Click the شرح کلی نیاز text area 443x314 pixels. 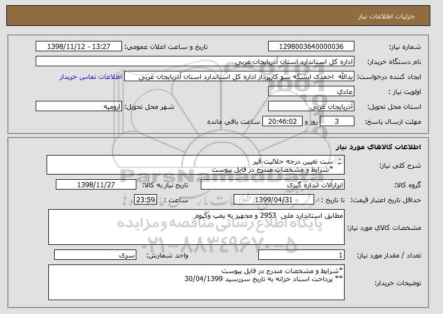(x=196, y=165)
